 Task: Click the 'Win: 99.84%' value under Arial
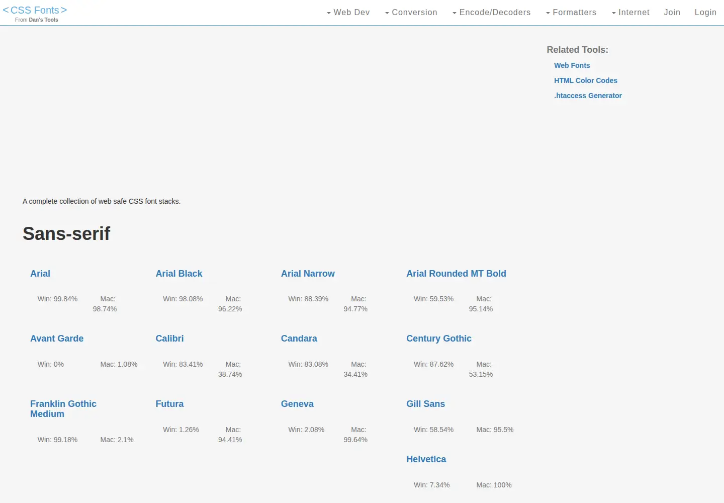coord(57,299)
